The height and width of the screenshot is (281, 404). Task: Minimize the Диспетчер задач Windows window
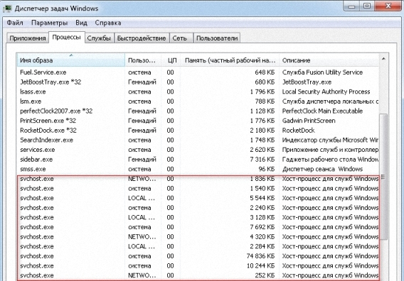(351, 6)
